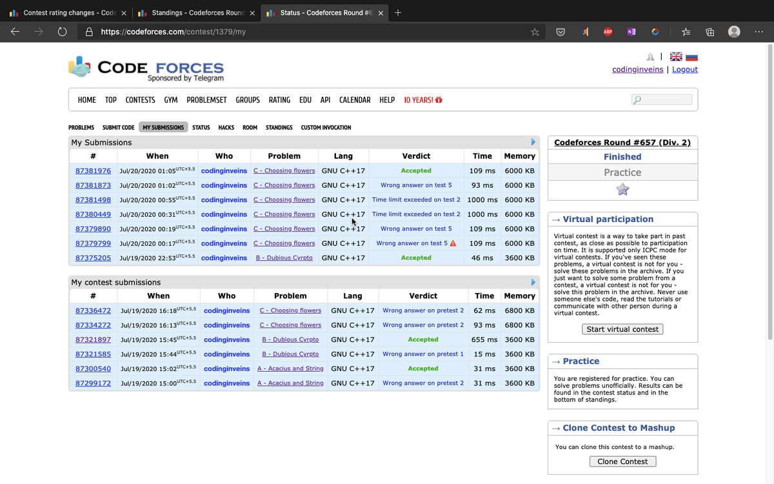The width and height of the screenshot is (774, 484).
Task: Open the browser profile avatar
Action: 734,32
